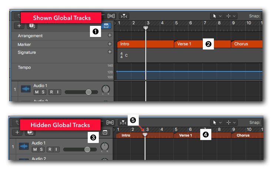Open the pointer tool dropdown in upper toolbar
This screenshot has height=174, width=272.
point(216,16)
